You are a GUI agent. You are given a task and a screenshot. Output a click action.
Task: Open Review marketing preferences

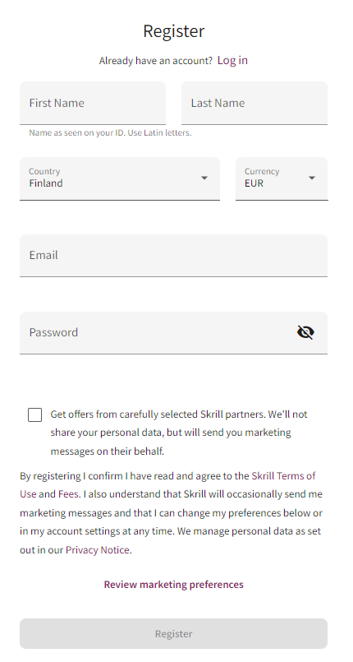(173, 585)
